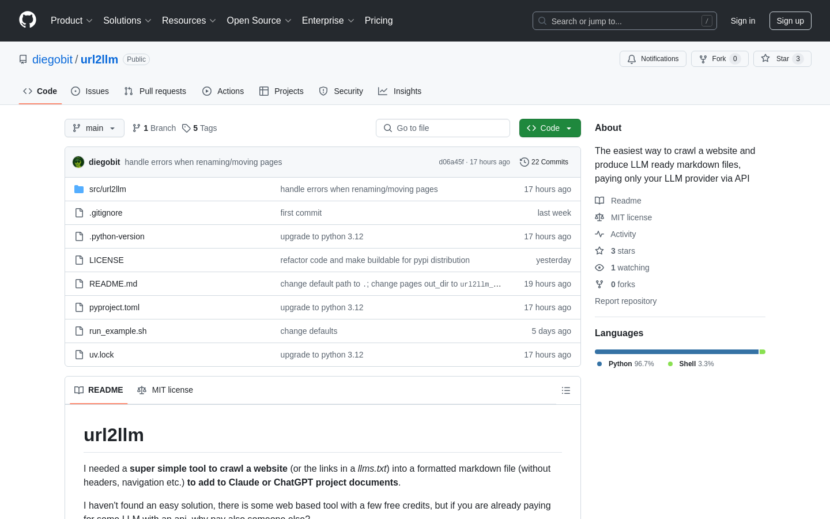Expand the Open Source menu
This screenshot has width=830, height=519.
(x=259, y=20)
